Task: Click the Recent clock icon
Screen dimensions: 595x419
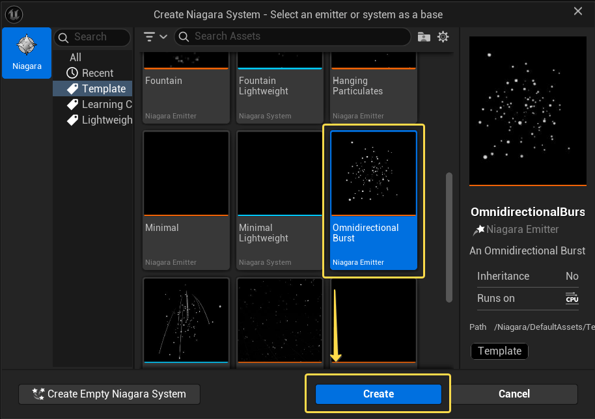Action: pyautogui.click(x=72, y=73)
